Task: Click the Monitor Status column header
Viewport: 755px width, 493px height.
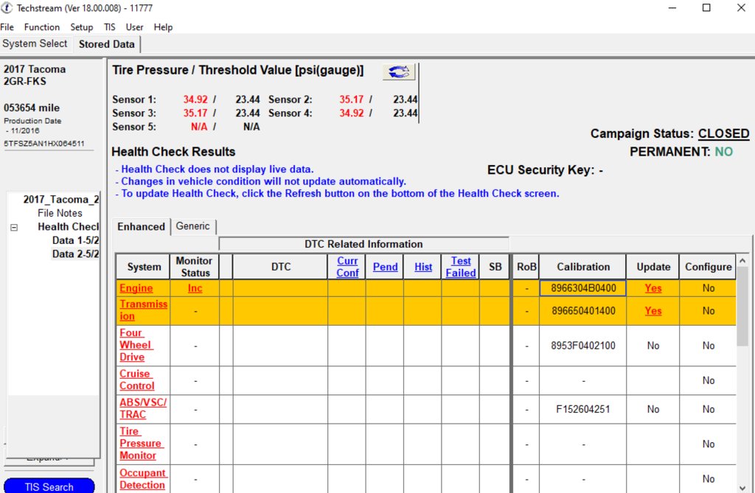Action: tap(194, 267)
